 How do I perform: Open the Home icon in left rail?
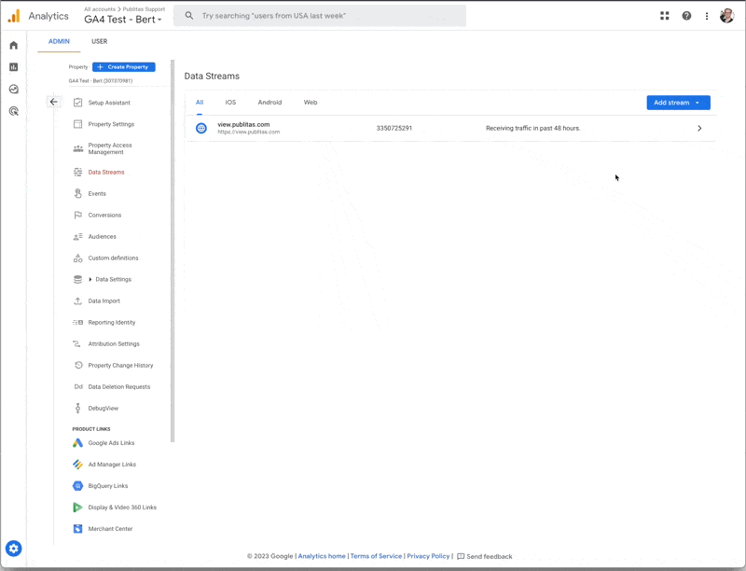point(13,45)
